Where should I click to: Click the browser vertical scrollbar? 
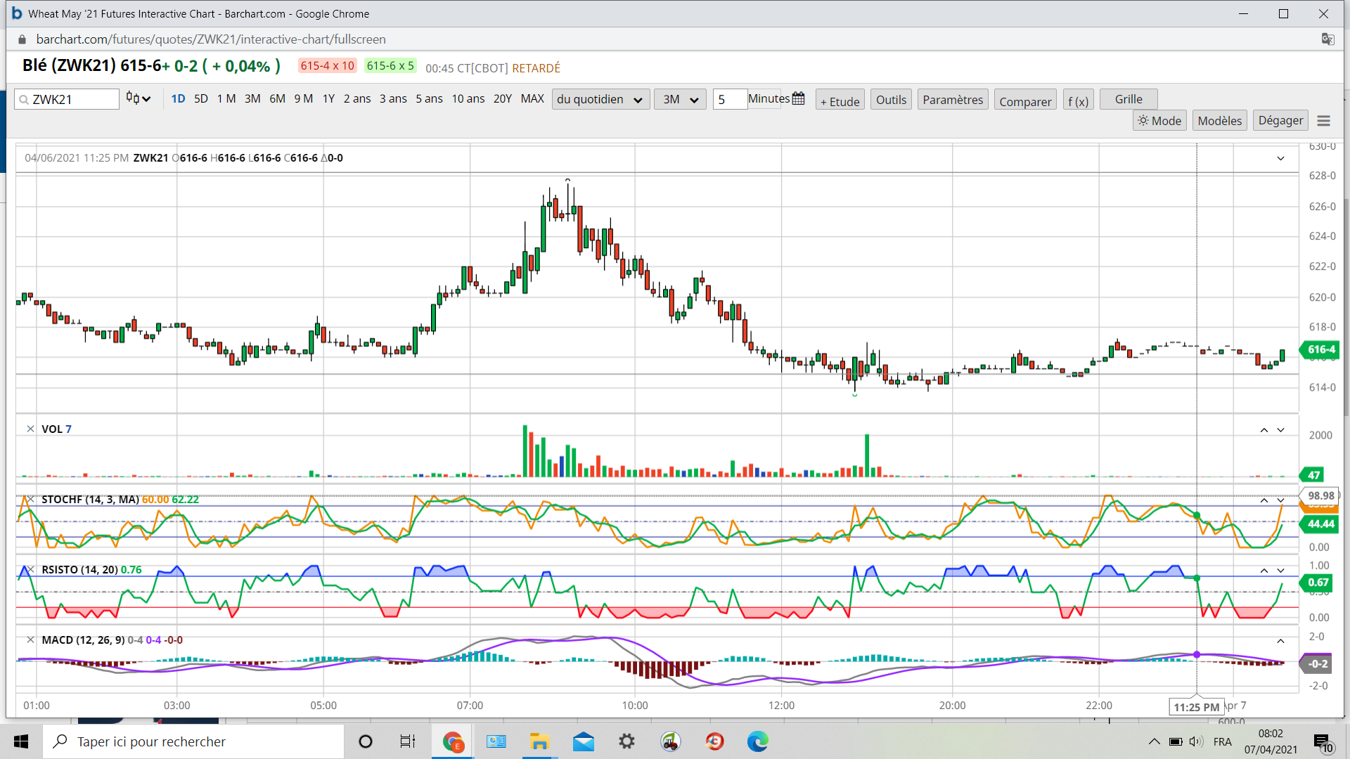pos(1346,309)
